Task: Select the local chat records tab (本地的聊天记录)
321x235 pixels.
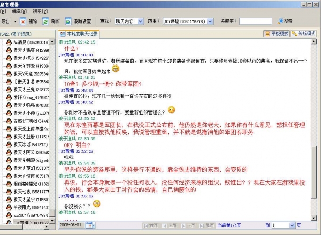Action: (78, 34)
